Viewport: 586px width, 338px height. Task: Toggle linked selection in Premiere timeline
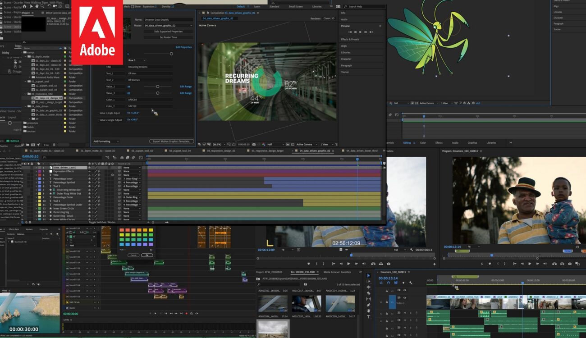(x=395, y=283)
